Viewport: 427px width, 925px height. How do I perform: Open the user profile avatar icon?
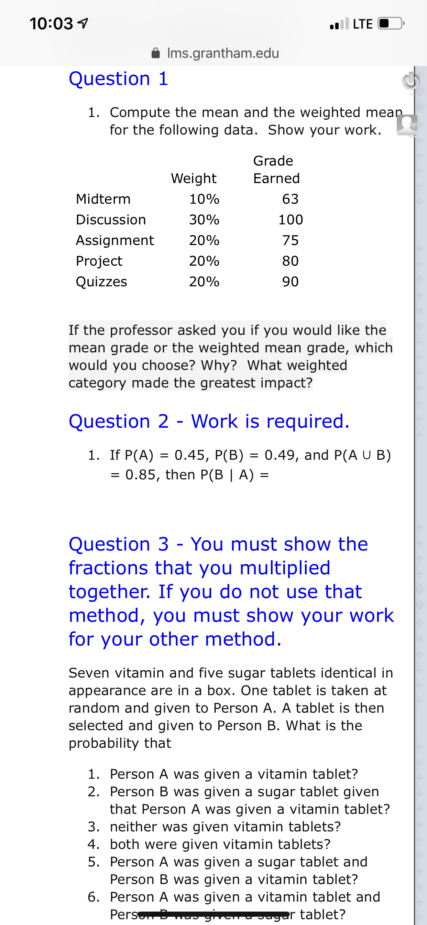coord(407,125)
